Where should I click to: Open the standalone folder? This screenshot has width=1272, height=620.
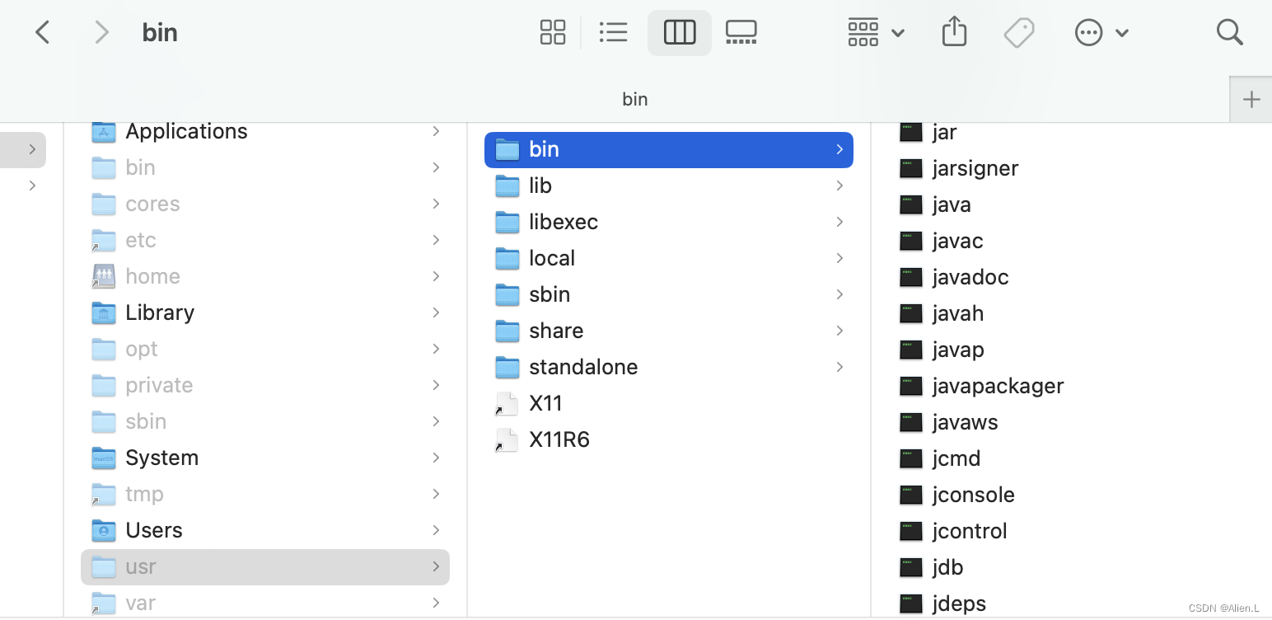583,367
